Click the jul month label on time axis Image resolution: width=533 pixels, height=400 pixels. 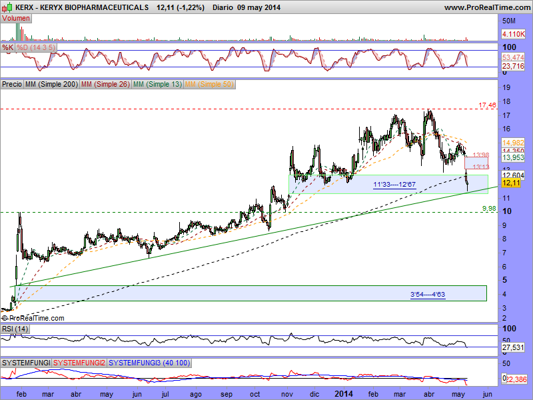165,394
